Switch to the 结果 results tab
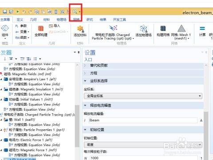Image resolution: width=213 pixels, height=160 pixels. tap(103, 20)
